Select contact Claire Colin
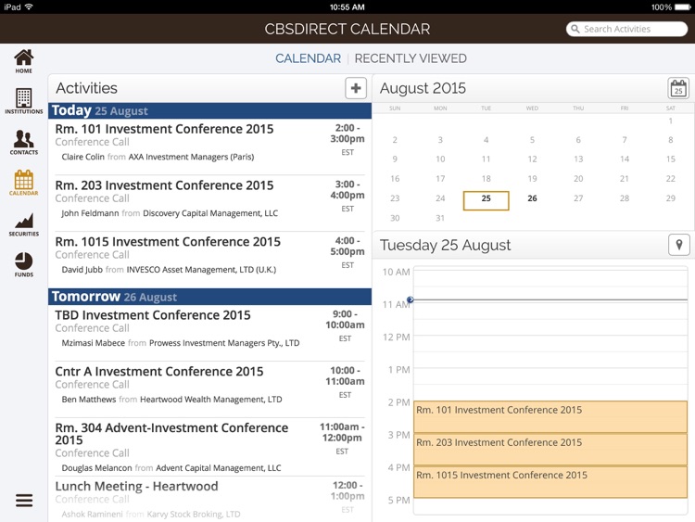Screen dimensions: 695x522 tap(82, 157)
